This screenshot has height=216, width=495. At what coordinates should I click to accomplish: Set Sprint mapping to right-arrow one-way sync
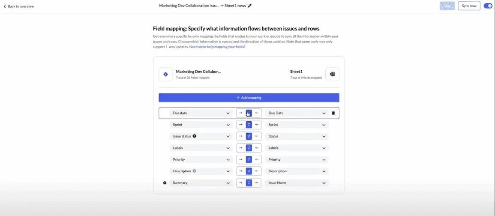[240, 125]
